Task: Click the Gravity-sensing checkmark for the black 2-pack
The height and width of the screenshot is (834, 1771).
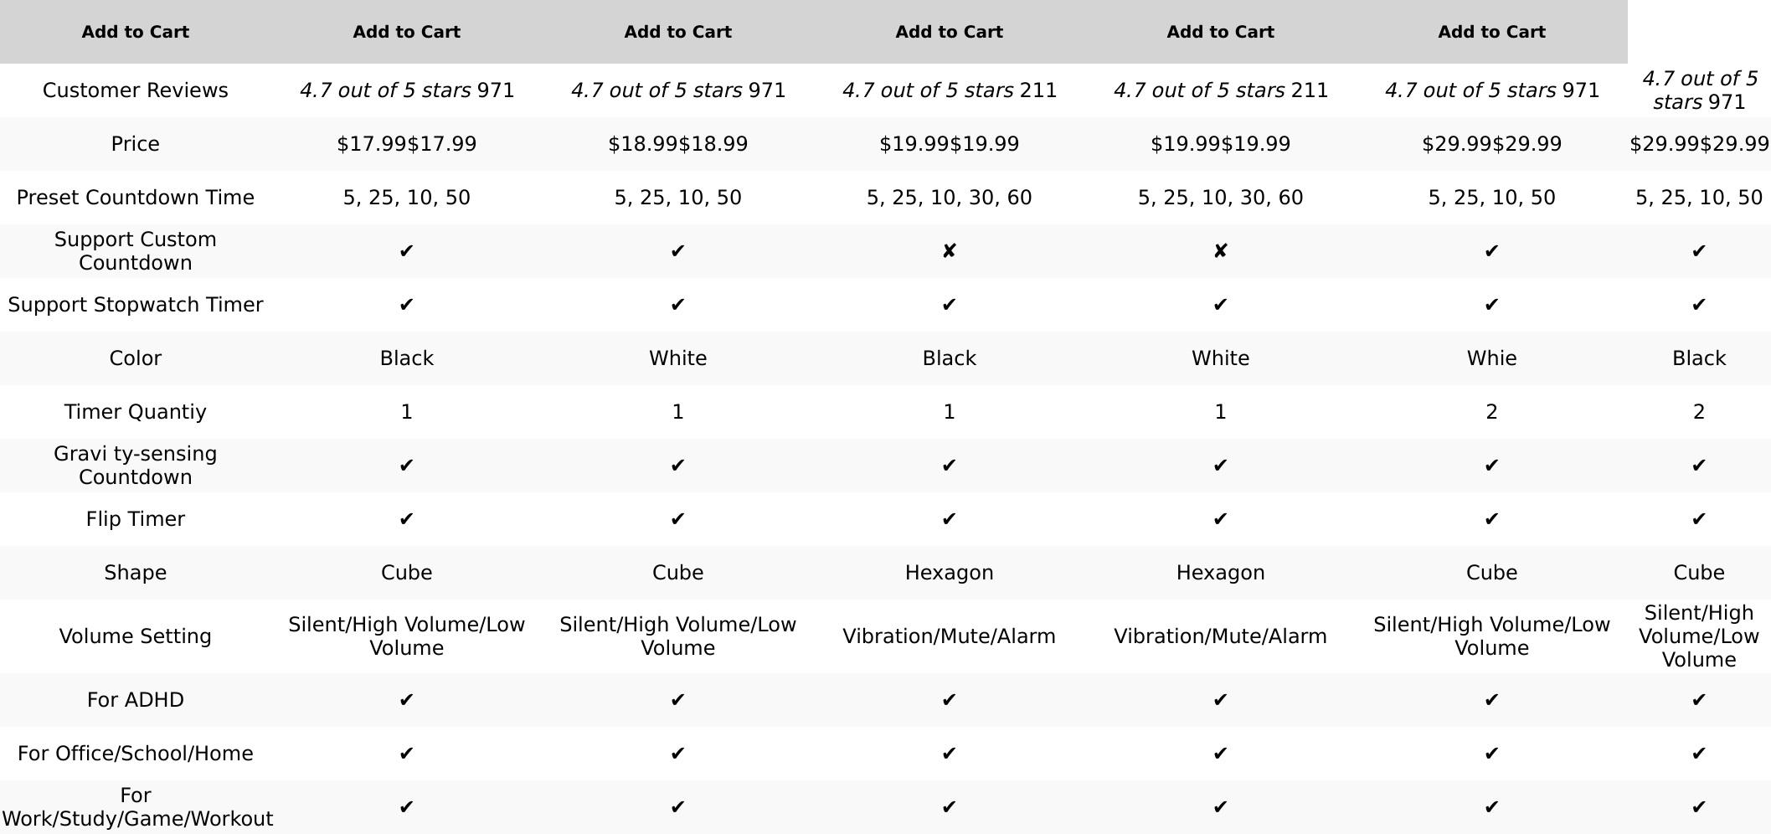Action: pos(1698,466)
